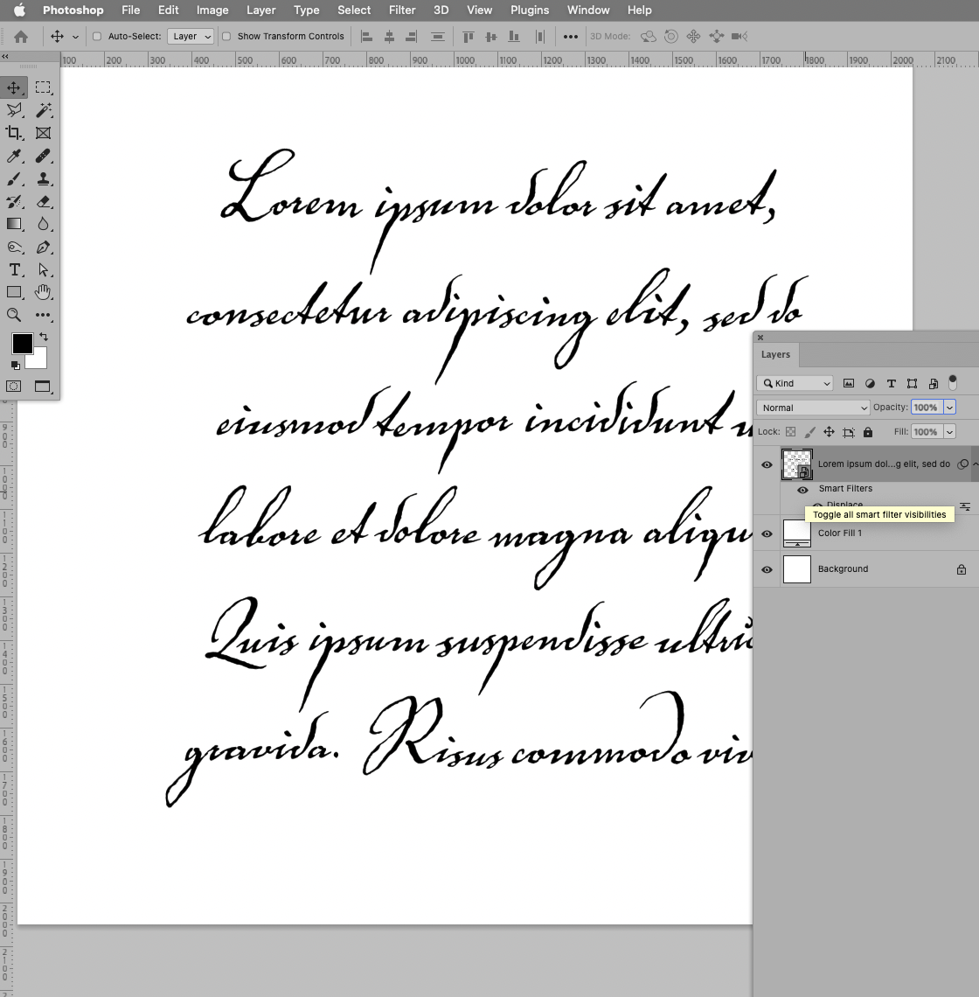This screenshot has width=979, height=997.
Task: Filter layers by text type
Action: tap(891, 383)
